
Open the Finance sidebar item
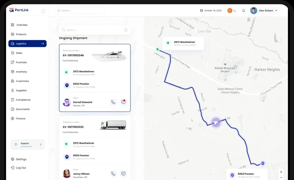[x=20, y=119]
